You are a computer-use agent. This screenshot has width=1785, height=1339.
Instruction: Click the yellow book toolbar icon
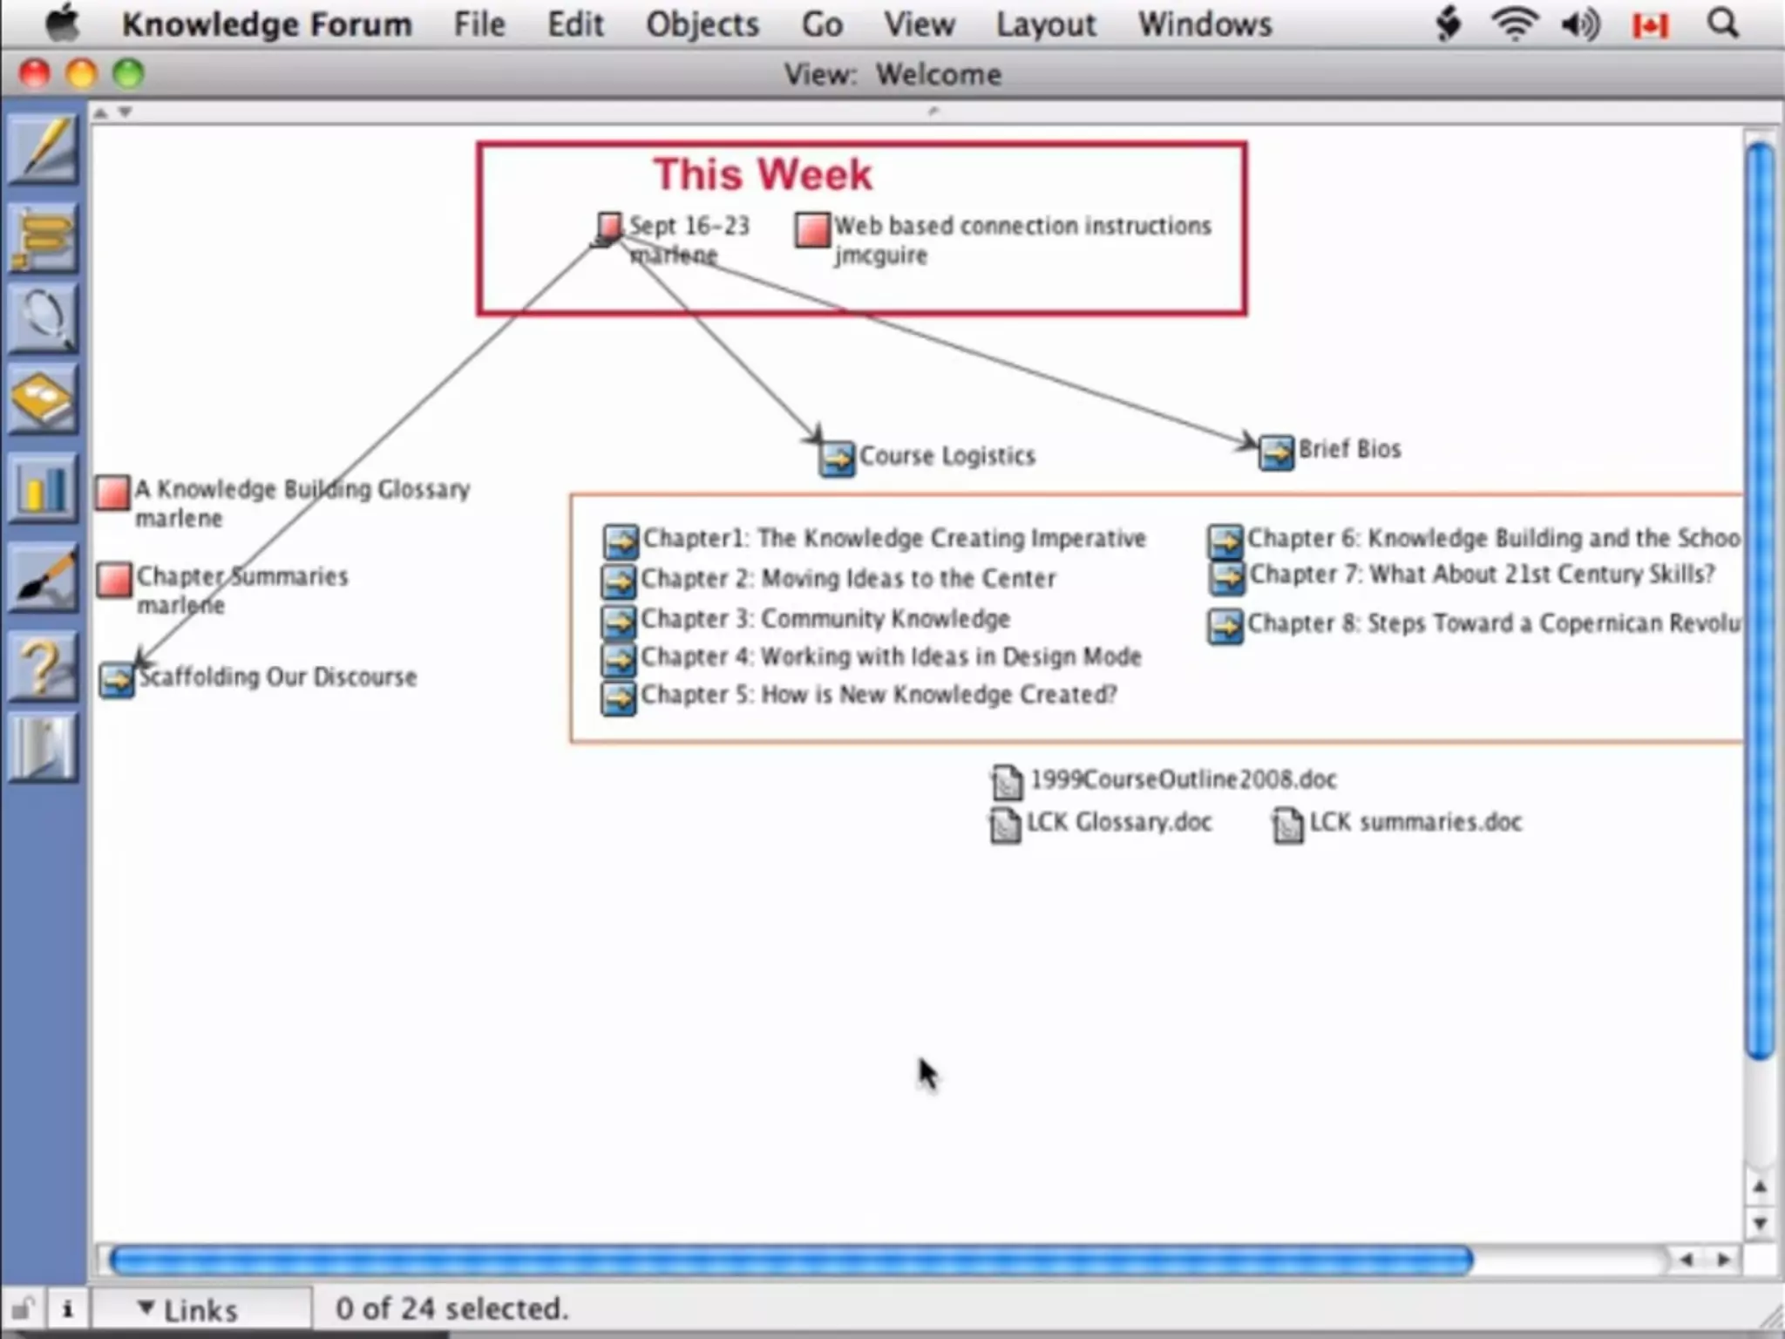point(44,399)
